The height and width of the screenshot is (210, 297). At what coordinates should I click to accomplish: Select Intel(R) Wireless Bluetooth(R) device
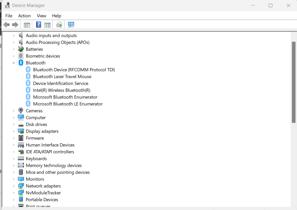(62, 90)
